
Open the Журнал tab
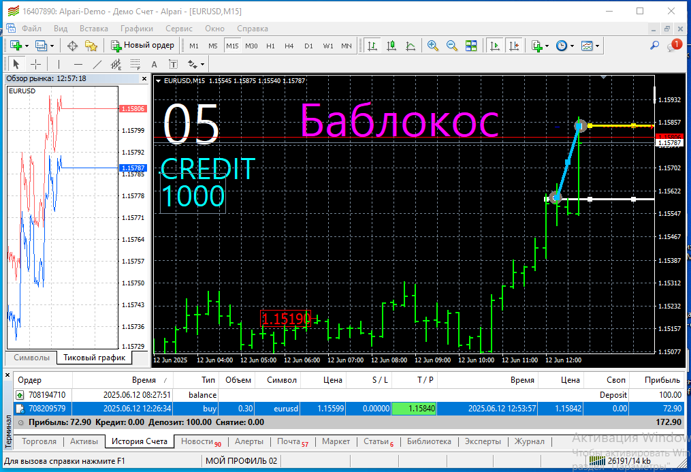[x=529, y=441]
